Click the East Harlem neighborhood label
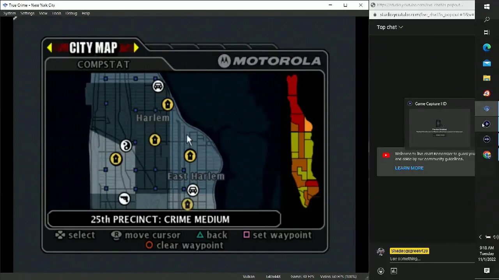This screenshot has height=280, width=499. click(x=196, y=177)
